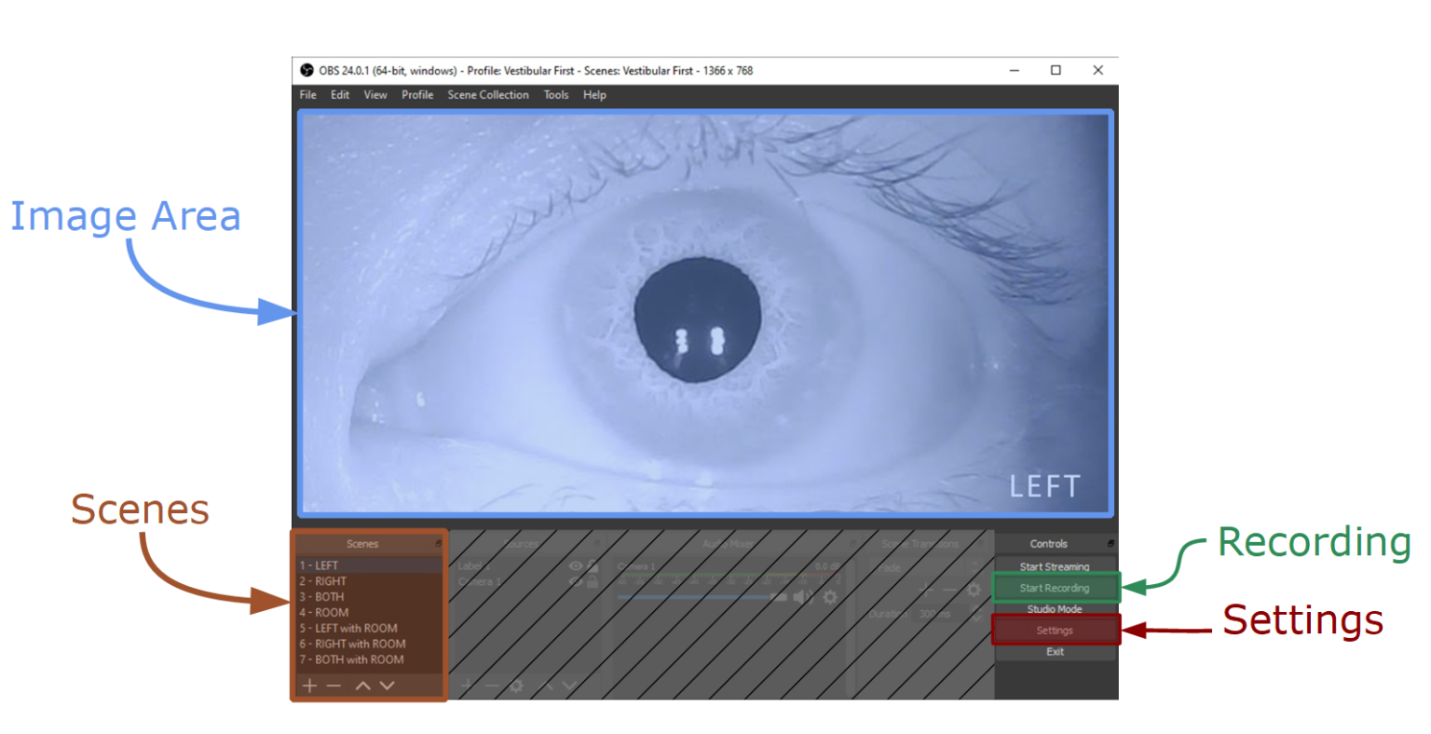Adjust the Camera 1 volume slider
This screenshot has height=734, width=1431.
coord(698,597)
